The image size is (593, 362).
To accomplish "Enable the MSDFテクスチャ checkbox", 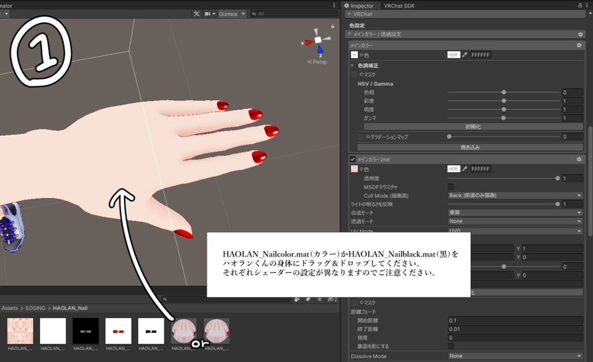I will coord(450,187).
